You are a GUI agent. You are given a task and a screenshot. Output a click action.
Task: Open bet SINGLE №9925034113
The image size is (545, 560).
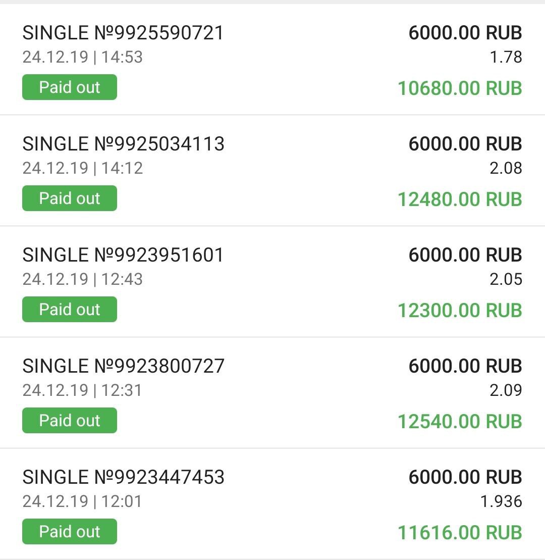point(123,144)
